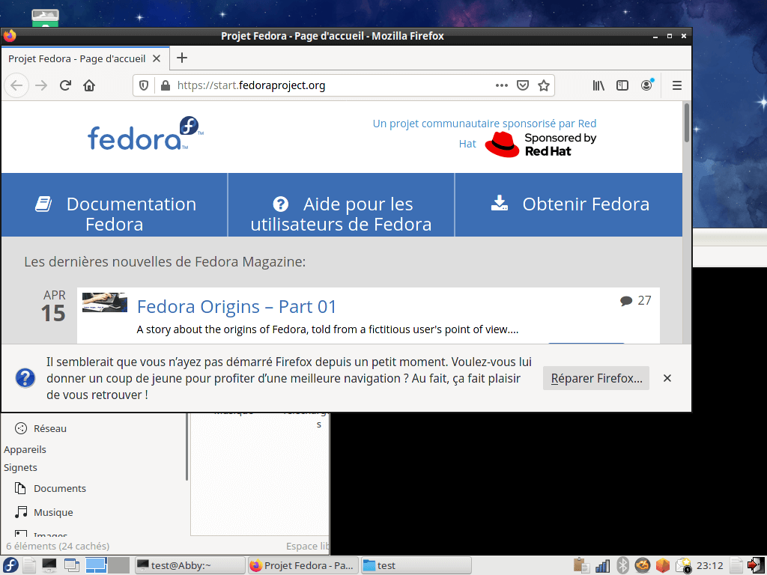Switch to Projet Fedora taskbar entry

coord(303,565)
